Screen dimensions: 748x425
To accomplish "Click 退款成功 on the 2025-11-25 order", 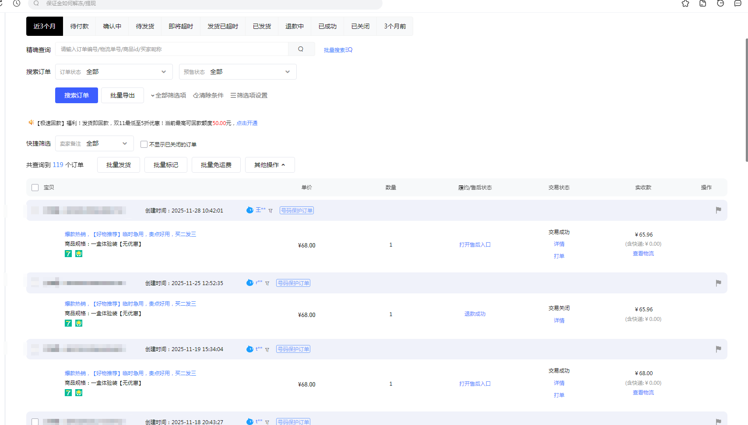I will (x=475, y=314).
